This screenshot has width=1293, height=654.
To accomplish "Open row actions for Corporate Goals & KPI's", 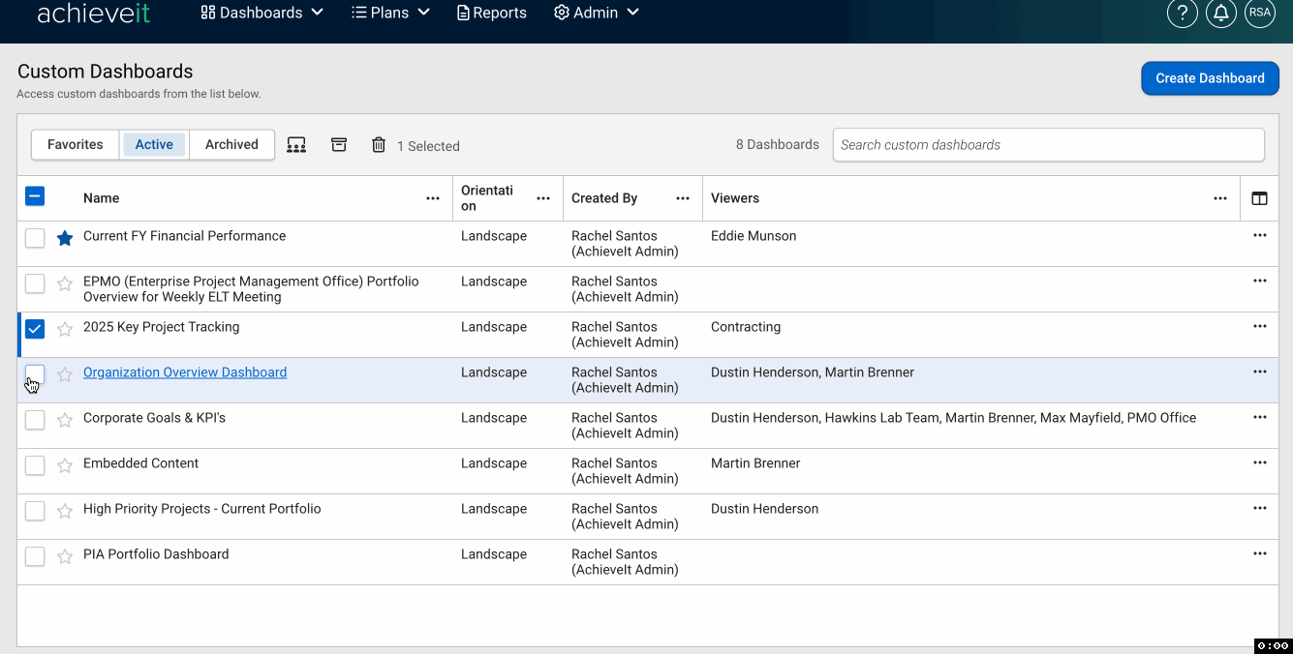I will coord(1260,417).
